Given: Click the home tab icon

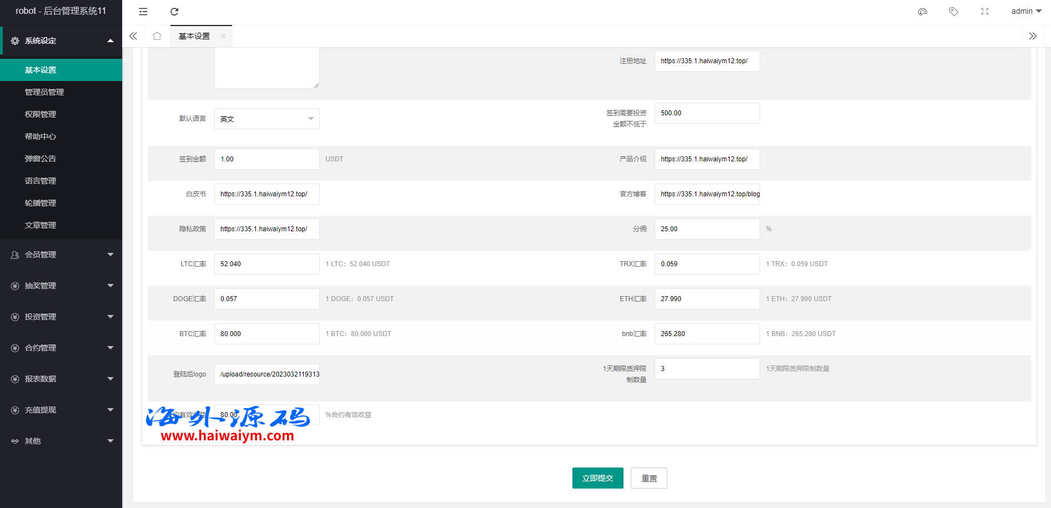Looking at the screenshot, I should click(x=157, y=36).
